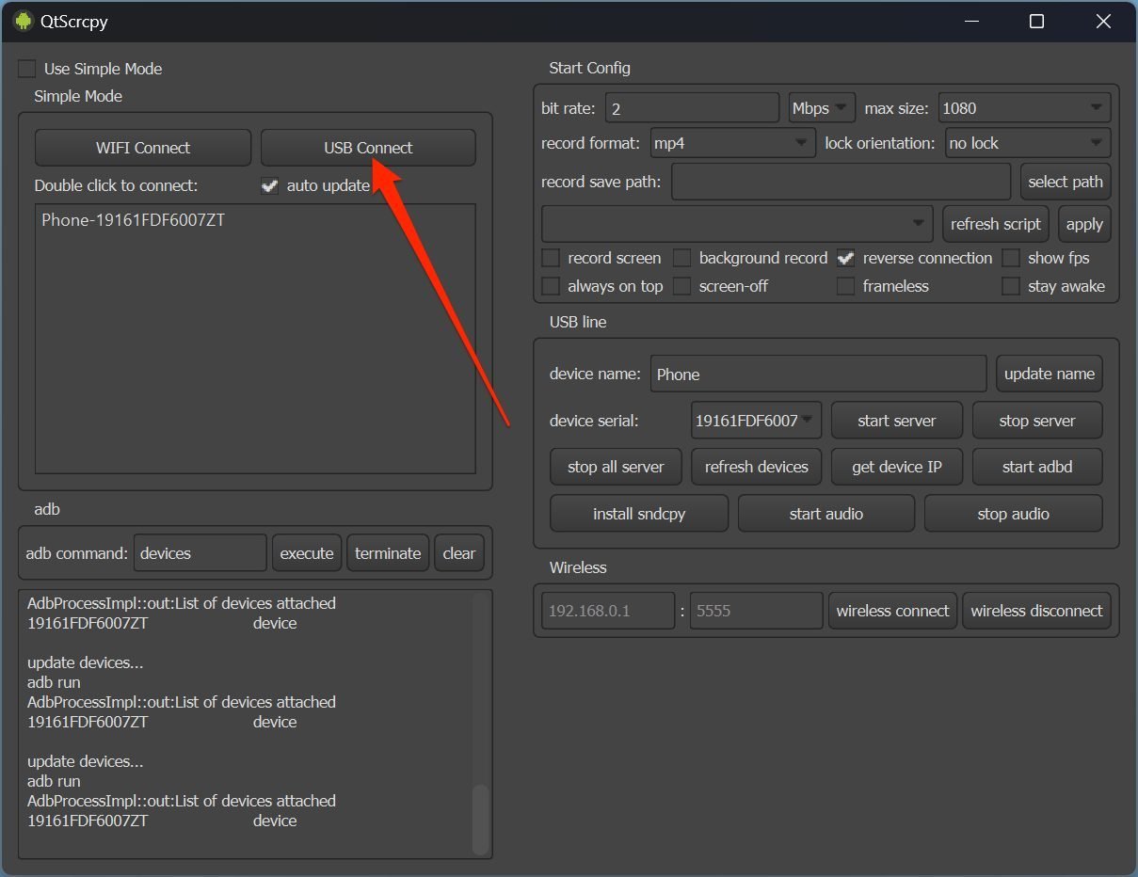Open the max size 1080 dropdown

click(x=1023, y=108)
